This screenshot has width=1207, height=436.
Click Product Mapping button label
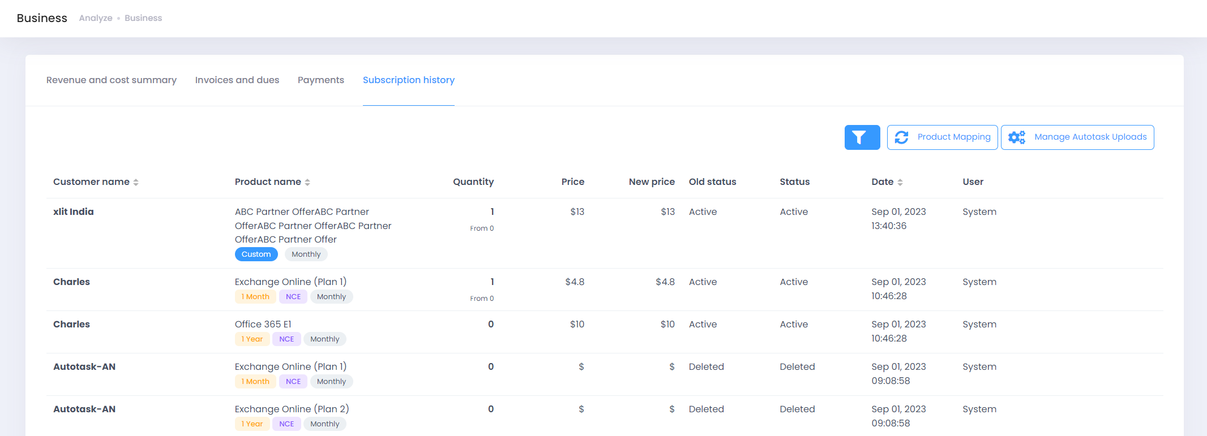(x=954, y=137)
